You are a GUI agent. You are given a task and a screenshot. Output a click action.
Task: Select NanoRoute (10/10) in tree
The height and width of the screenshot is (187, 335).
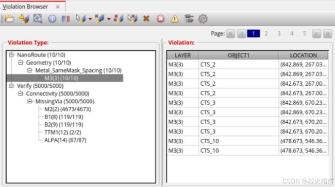pyautogui.click(x=41, y=55)
